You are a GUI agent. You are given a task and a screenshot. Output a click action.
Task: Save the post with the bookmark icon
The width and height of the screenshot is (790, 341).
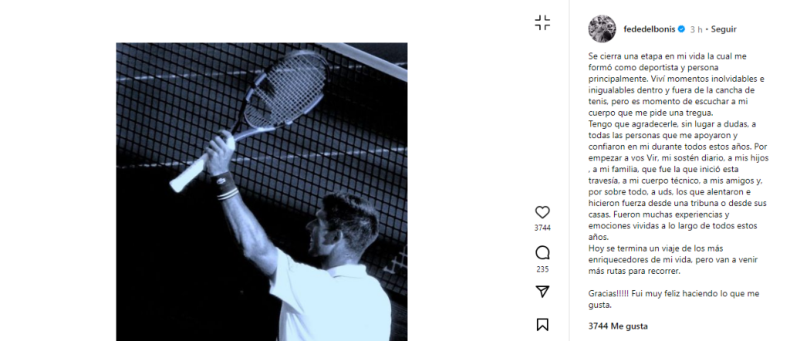(x=542, y=325)
